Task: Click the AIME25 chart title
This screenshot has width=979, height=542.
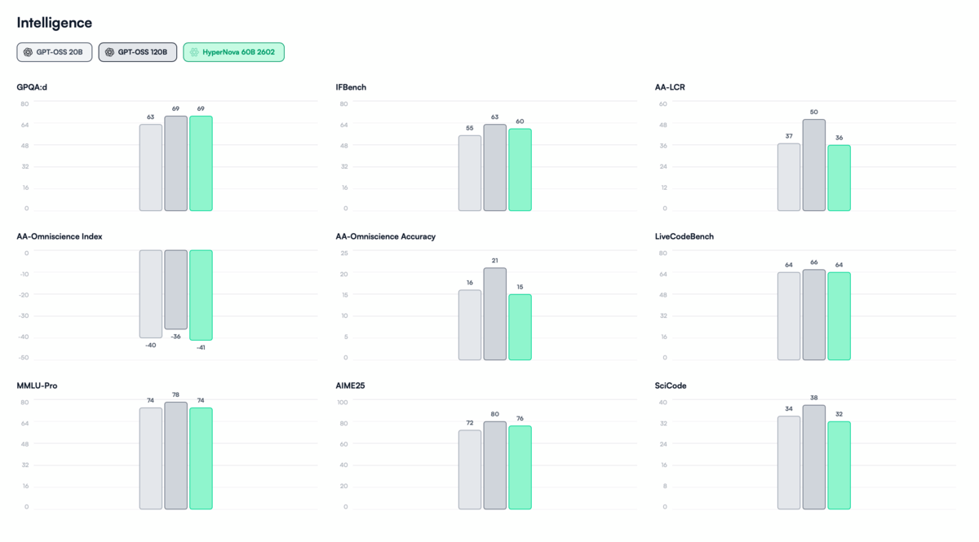Action: 350,386
